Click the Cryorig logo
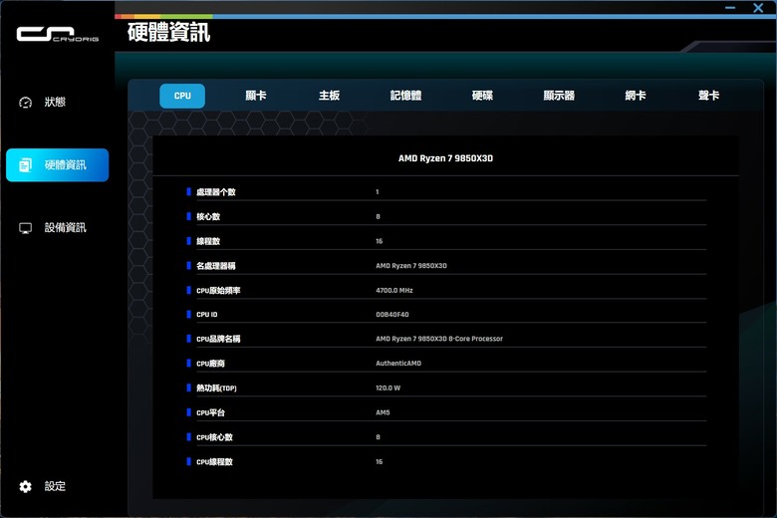Viewport: 777px width, 518px height. (x=58, y=34)
